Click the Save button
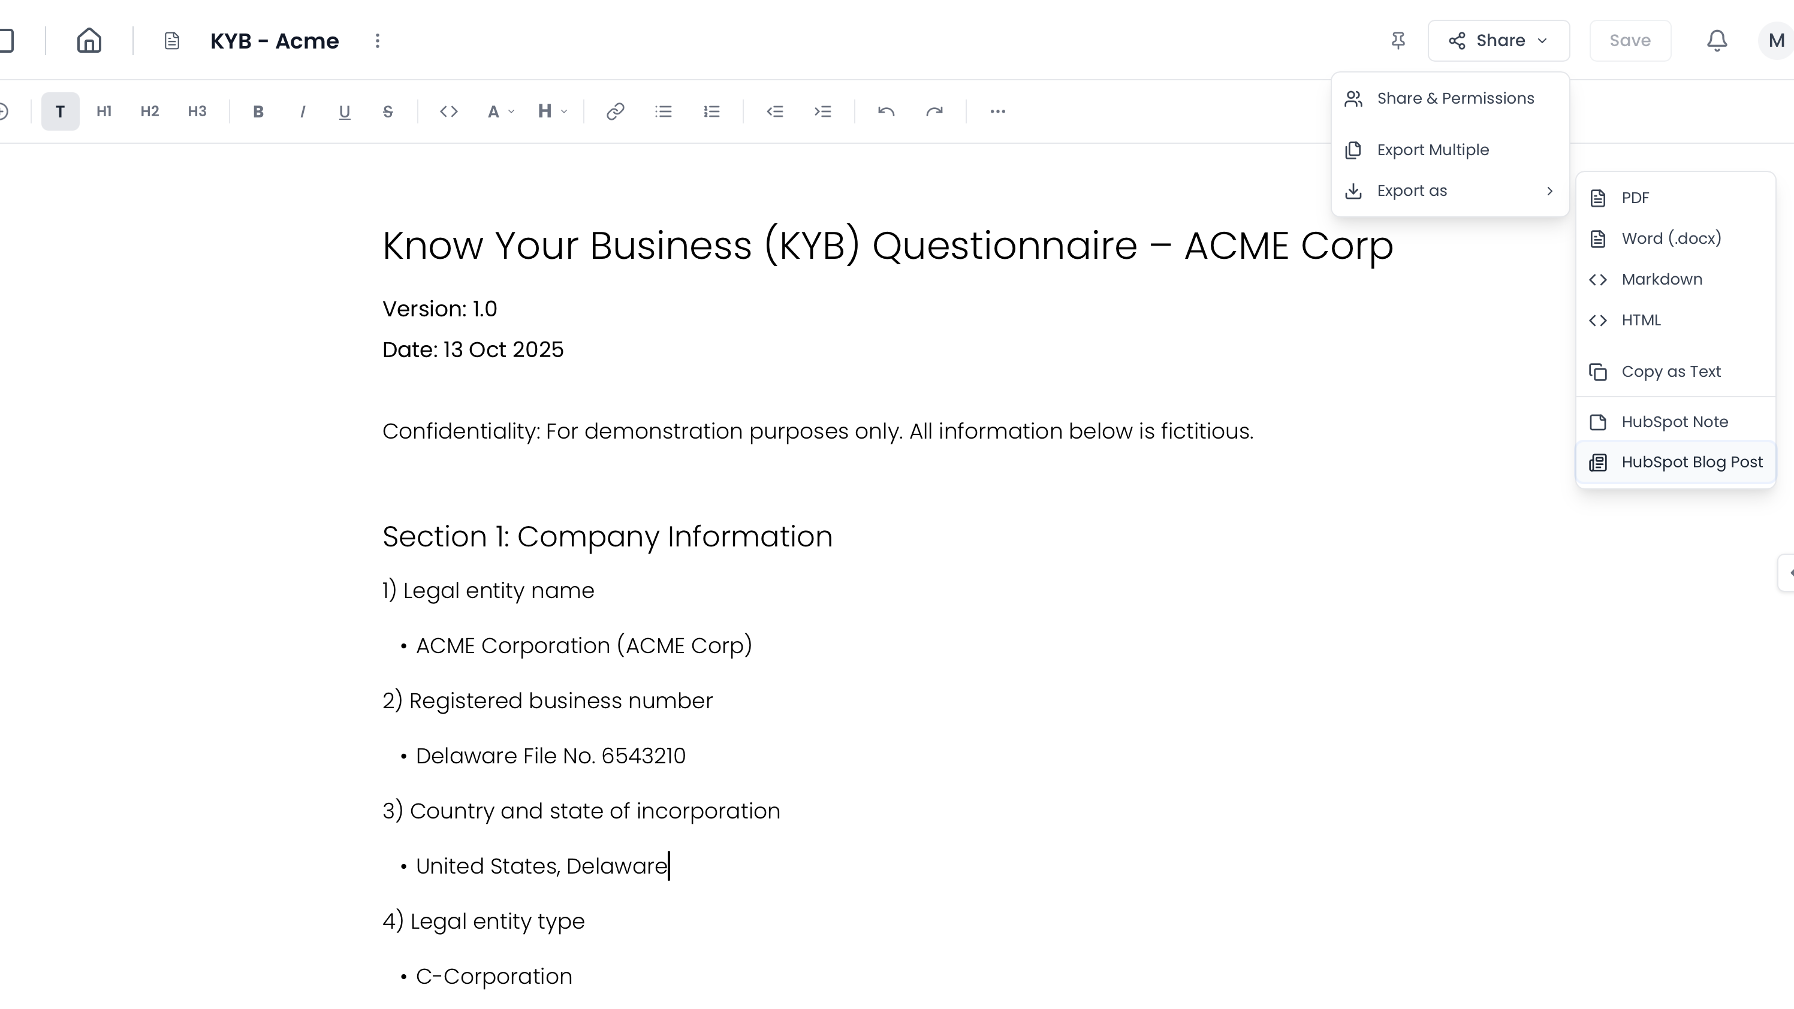The width and height of the screenshot is (1794, 1009). click(1630, 40)
